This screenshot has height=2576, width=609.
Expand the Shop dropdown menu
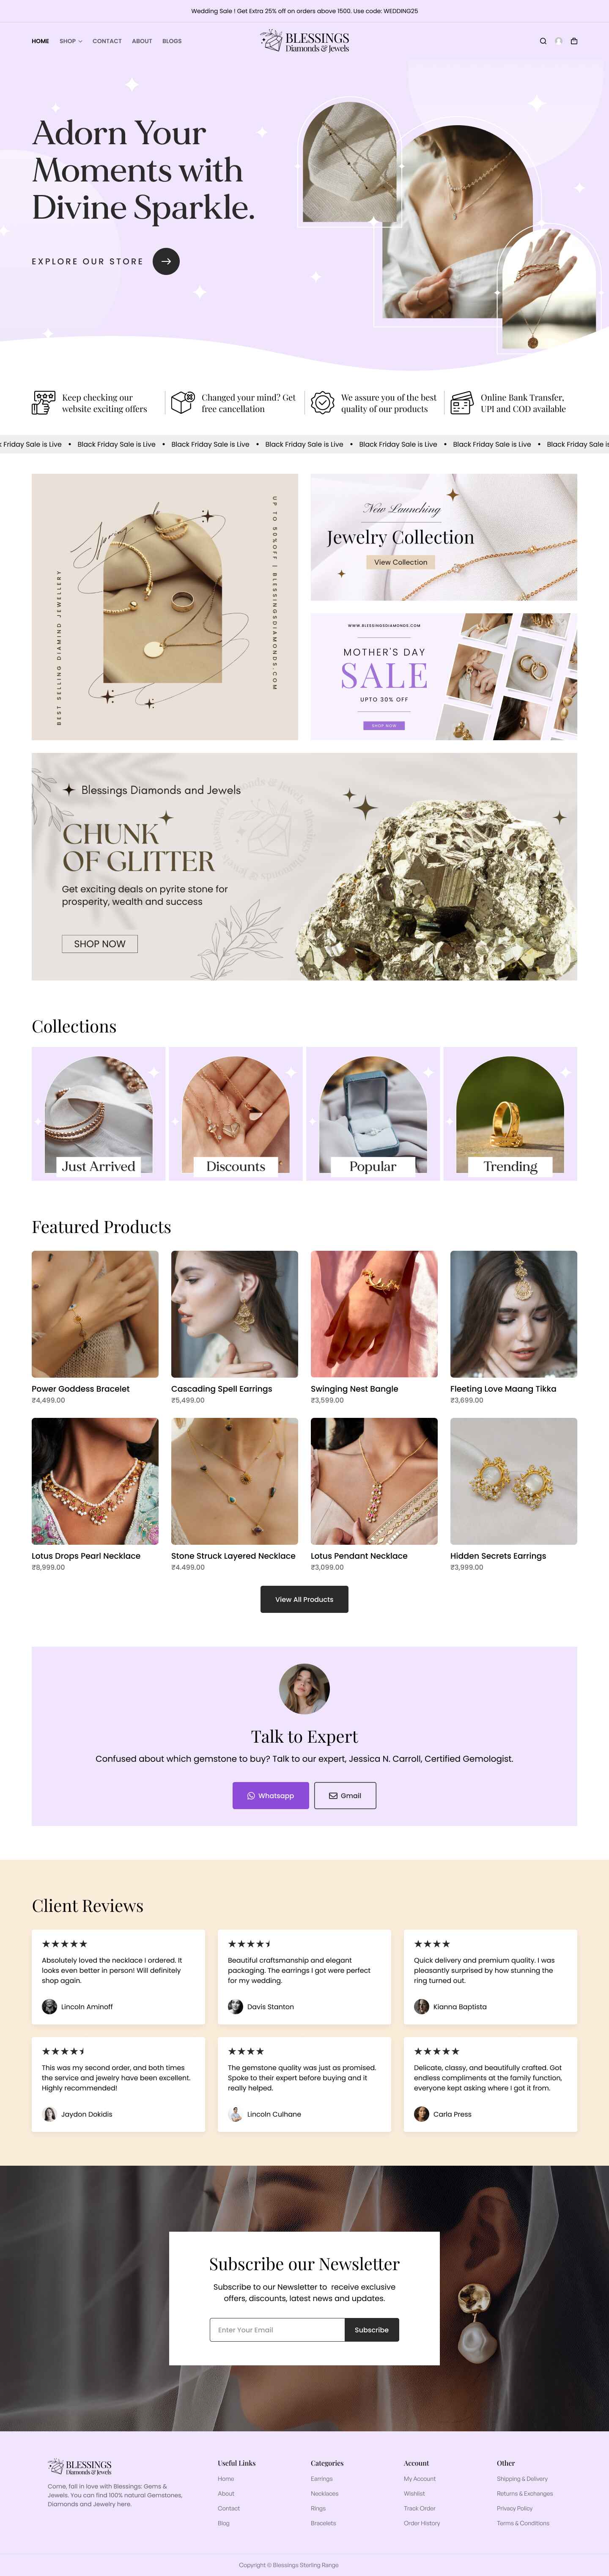click(x=71, y=41)
